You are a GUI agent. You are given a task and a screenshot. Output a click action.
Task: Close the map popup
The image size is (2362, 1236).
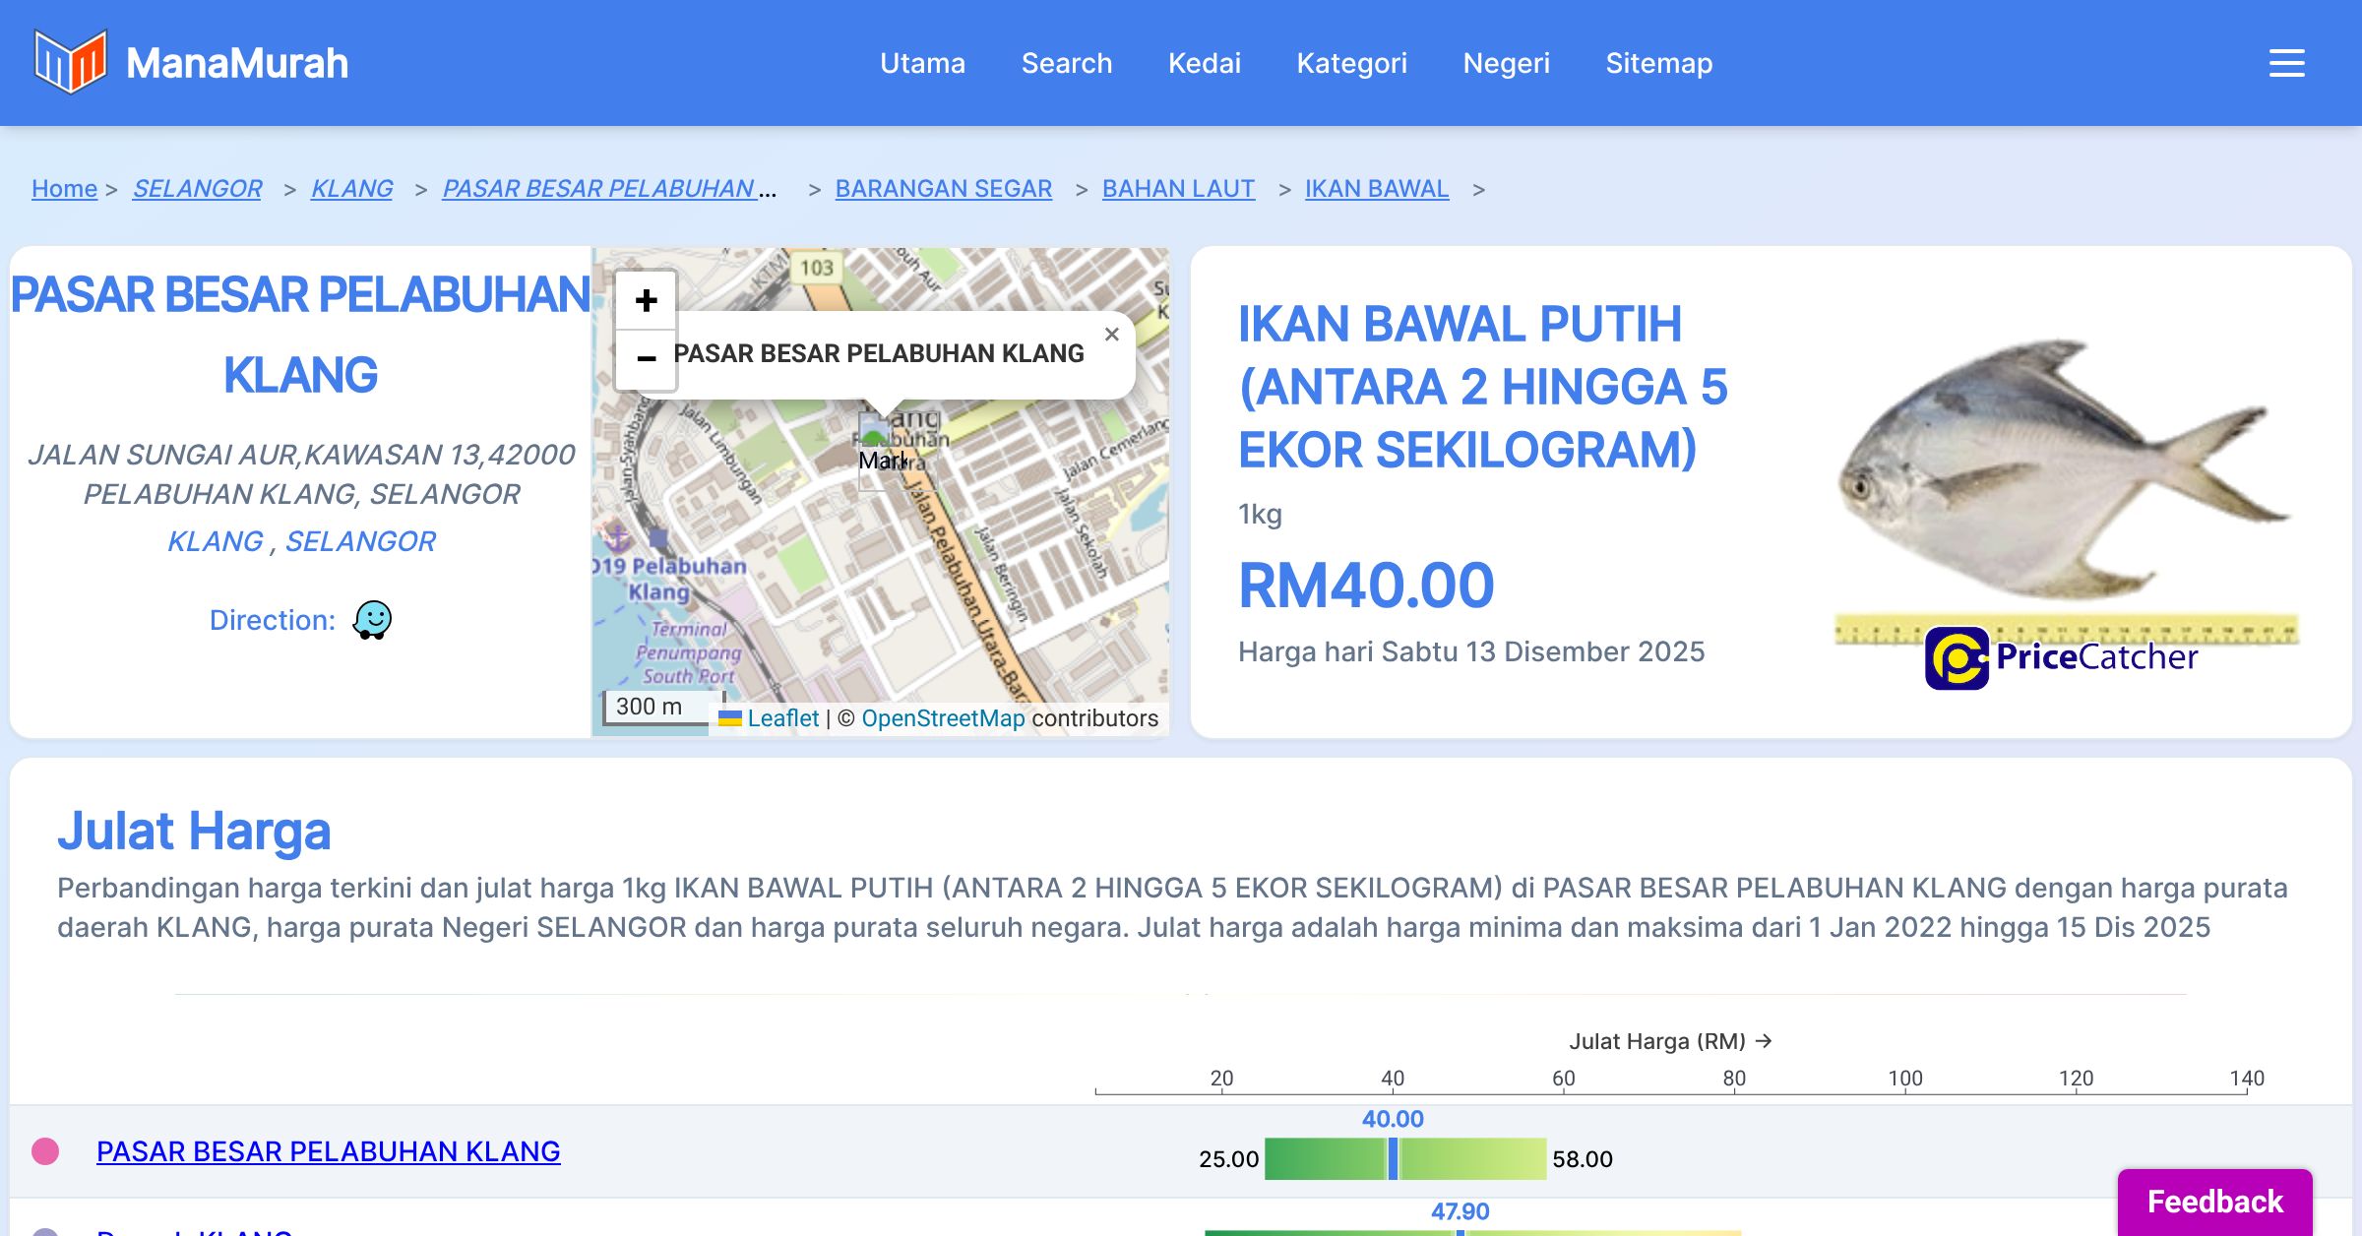click(1111, 335)
